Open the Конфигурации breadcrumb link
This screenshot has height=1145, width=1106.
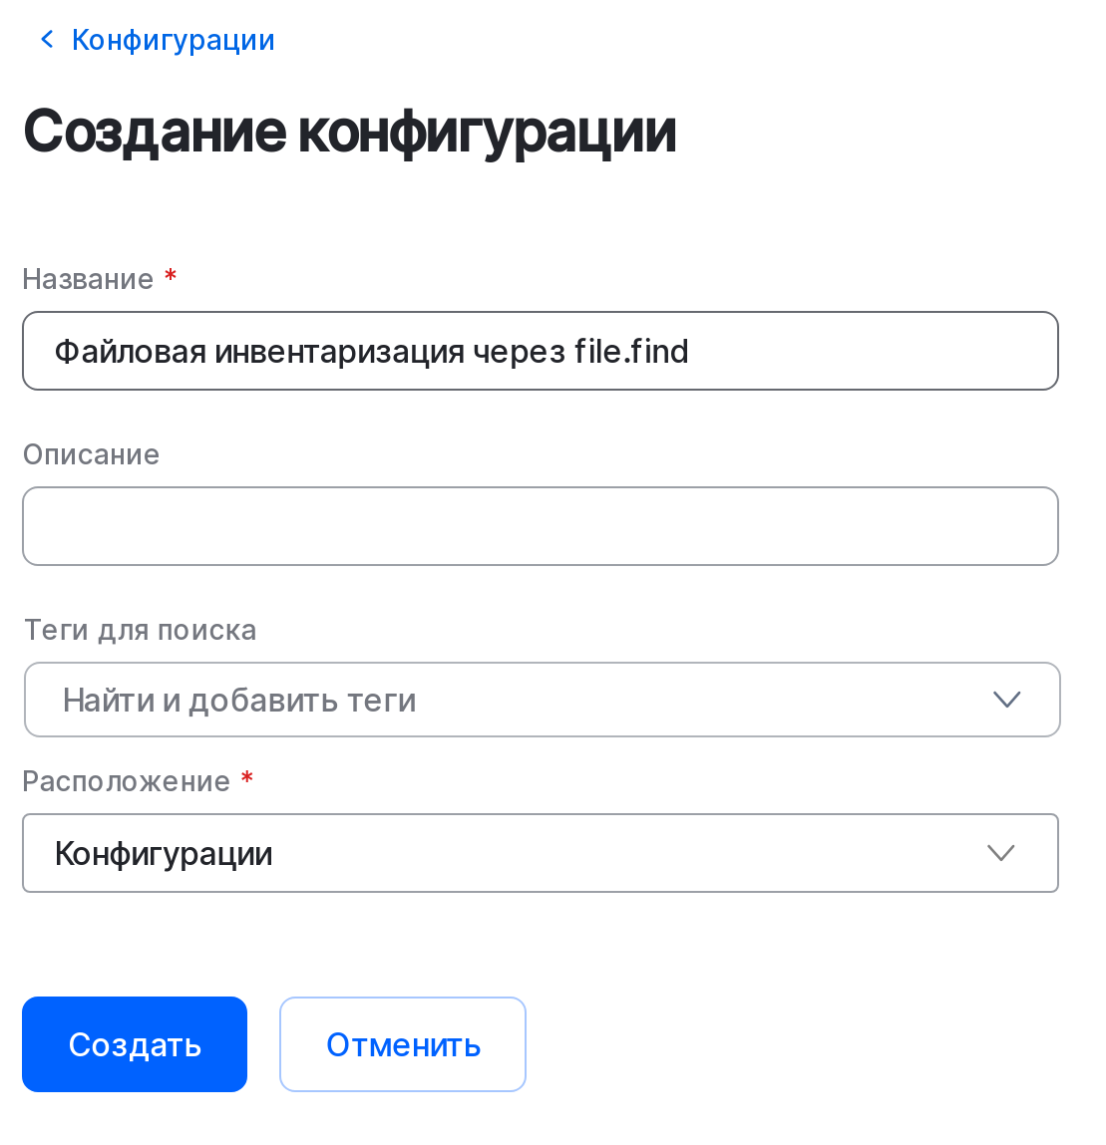point(173,39)
